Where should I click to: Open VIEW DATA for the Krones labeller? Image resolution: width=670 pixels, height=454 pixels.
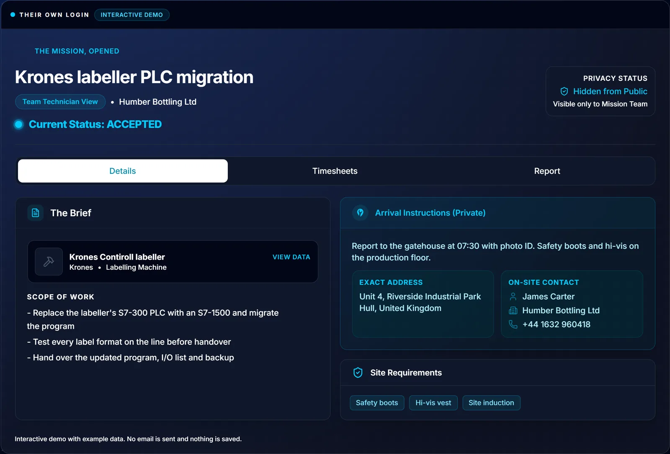[291, 257]
